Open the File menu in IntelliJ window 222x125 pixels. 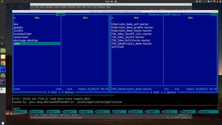tap(32, 7)
